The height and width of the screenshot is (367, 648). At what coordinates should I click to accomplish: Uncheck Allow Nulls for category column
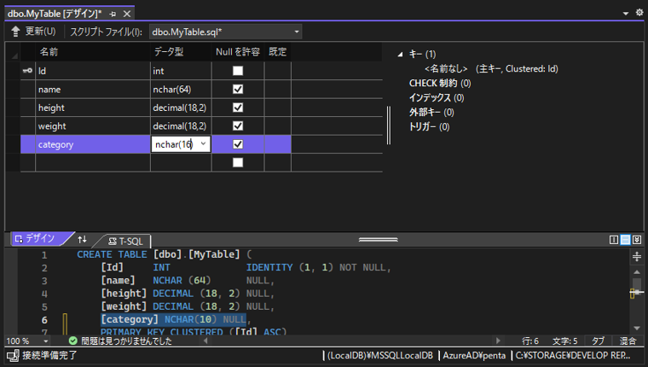(x=238, y=144)
